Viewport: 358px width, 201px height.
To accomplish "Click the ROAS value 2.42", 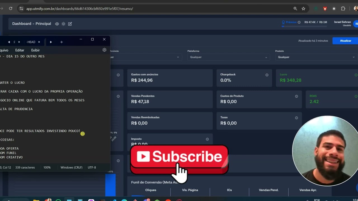I will (314, 102).
